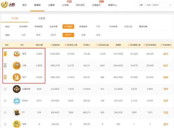This screenshot has height=128, width=174.
Task: Filter period by 近7天
Action: click(53, 35)
